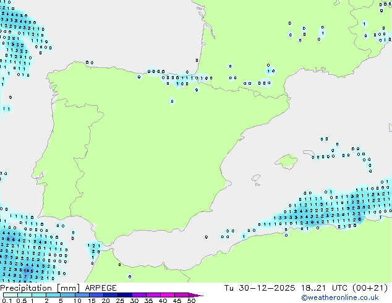The width and height of the screenshot is (392, 303).
Task: Click the '0.1' legend scale label
Action: point(7,301)
